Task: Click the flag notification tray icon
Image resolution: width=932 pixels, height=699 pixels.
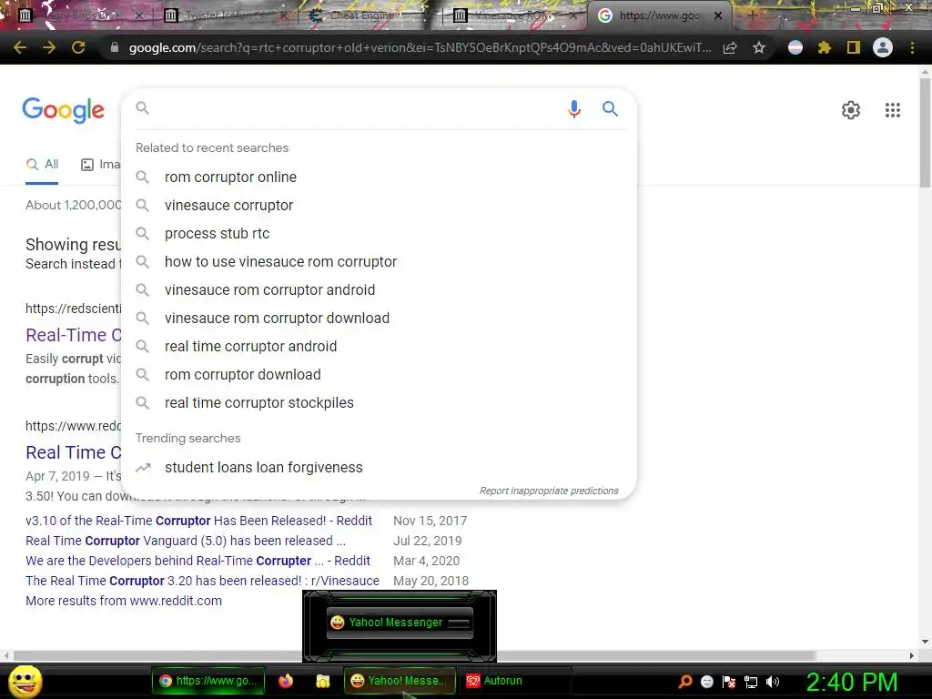Action: (x=729, y=682)
